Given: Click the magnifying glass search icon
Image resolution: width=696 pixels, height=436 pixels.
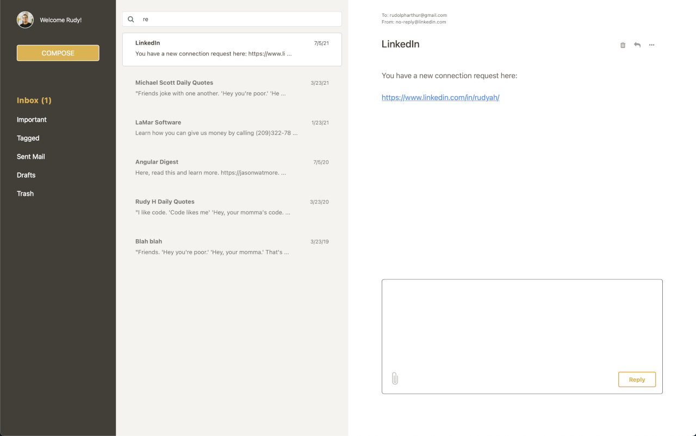Looking at the screenshot, I should tap(130, 18).
